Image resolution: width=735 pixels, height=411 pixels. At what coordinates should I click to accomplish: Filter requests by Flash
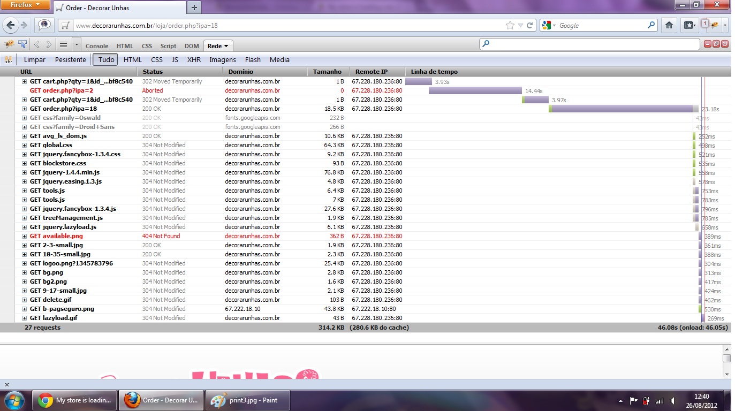click(253, 60)
